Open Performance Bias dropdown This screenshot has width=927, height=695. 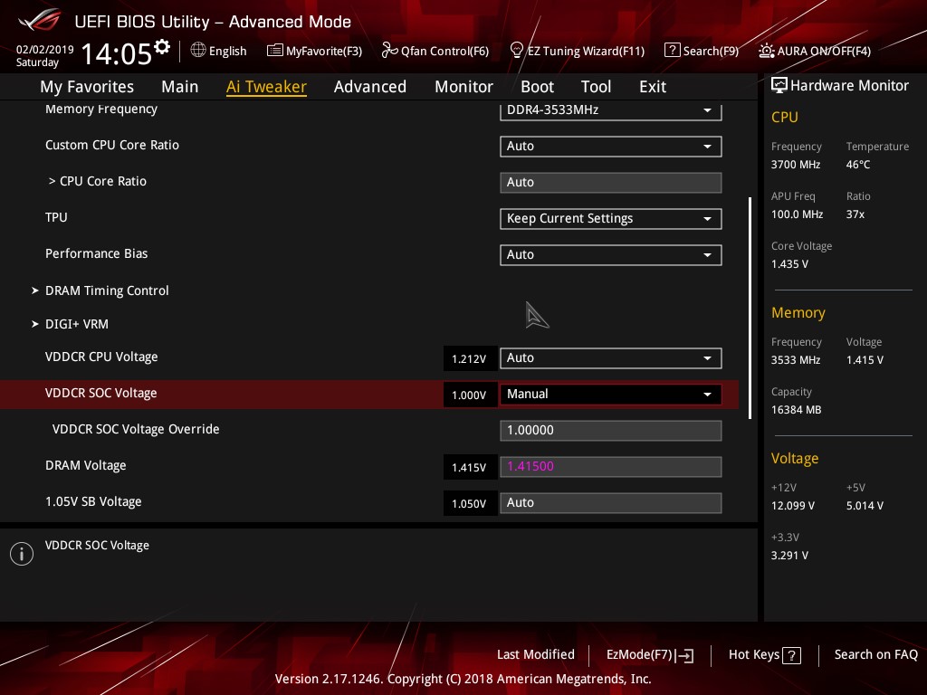click(x=611, y=254)
